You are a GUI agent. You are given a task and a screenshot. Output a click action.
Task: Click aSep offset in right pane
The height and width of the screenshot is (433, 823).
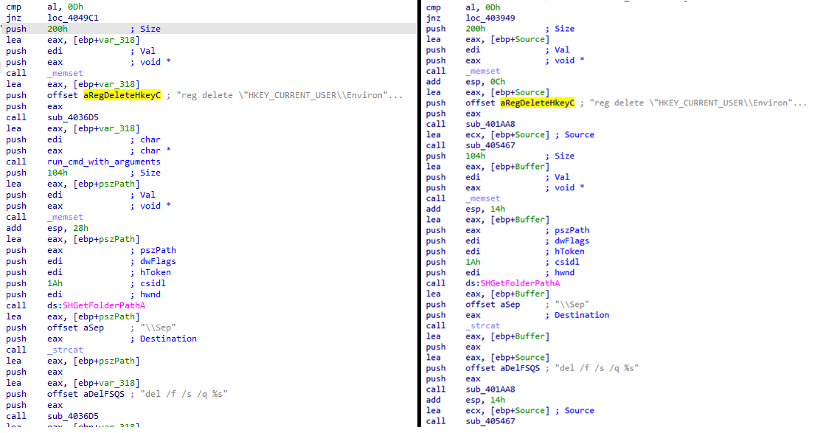click(510, 304)
